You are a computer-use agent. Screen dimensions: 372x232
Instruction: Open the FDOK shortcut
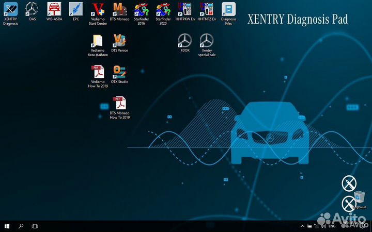(185, 43)
